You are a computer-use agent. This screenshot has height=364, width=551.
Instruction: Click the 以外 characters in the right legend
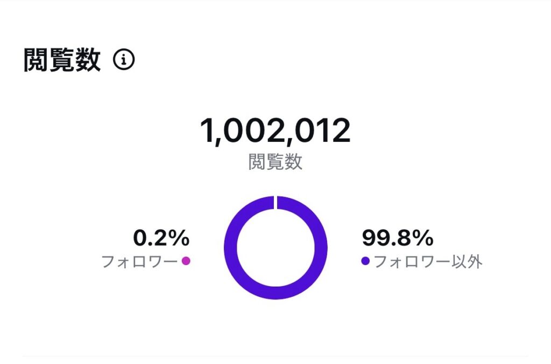click(467, 261)
